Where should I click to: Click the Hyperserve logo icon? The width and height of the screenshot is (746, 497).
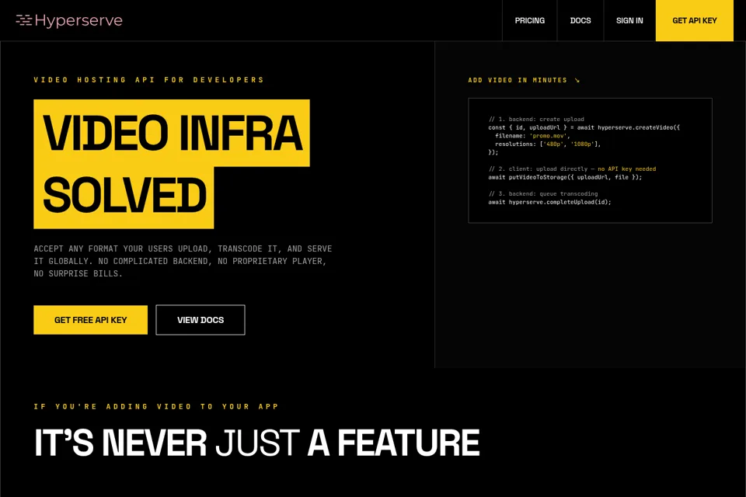pyautogui.click(x=24, y=20)
